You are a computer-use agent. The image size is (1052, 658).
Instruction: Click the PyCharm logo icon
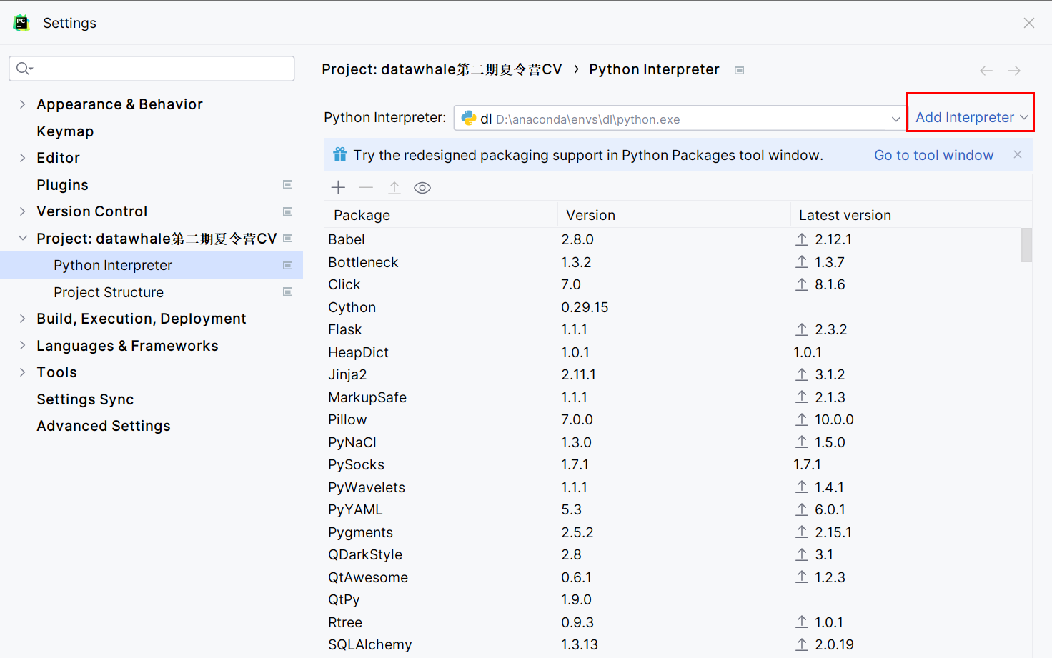click(x=21, y=23)
